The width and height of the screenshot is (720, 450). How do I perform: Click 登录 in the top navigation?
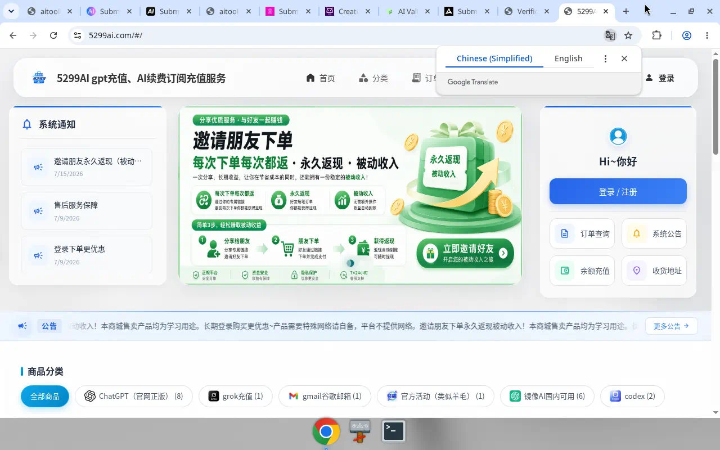(660, 78)
